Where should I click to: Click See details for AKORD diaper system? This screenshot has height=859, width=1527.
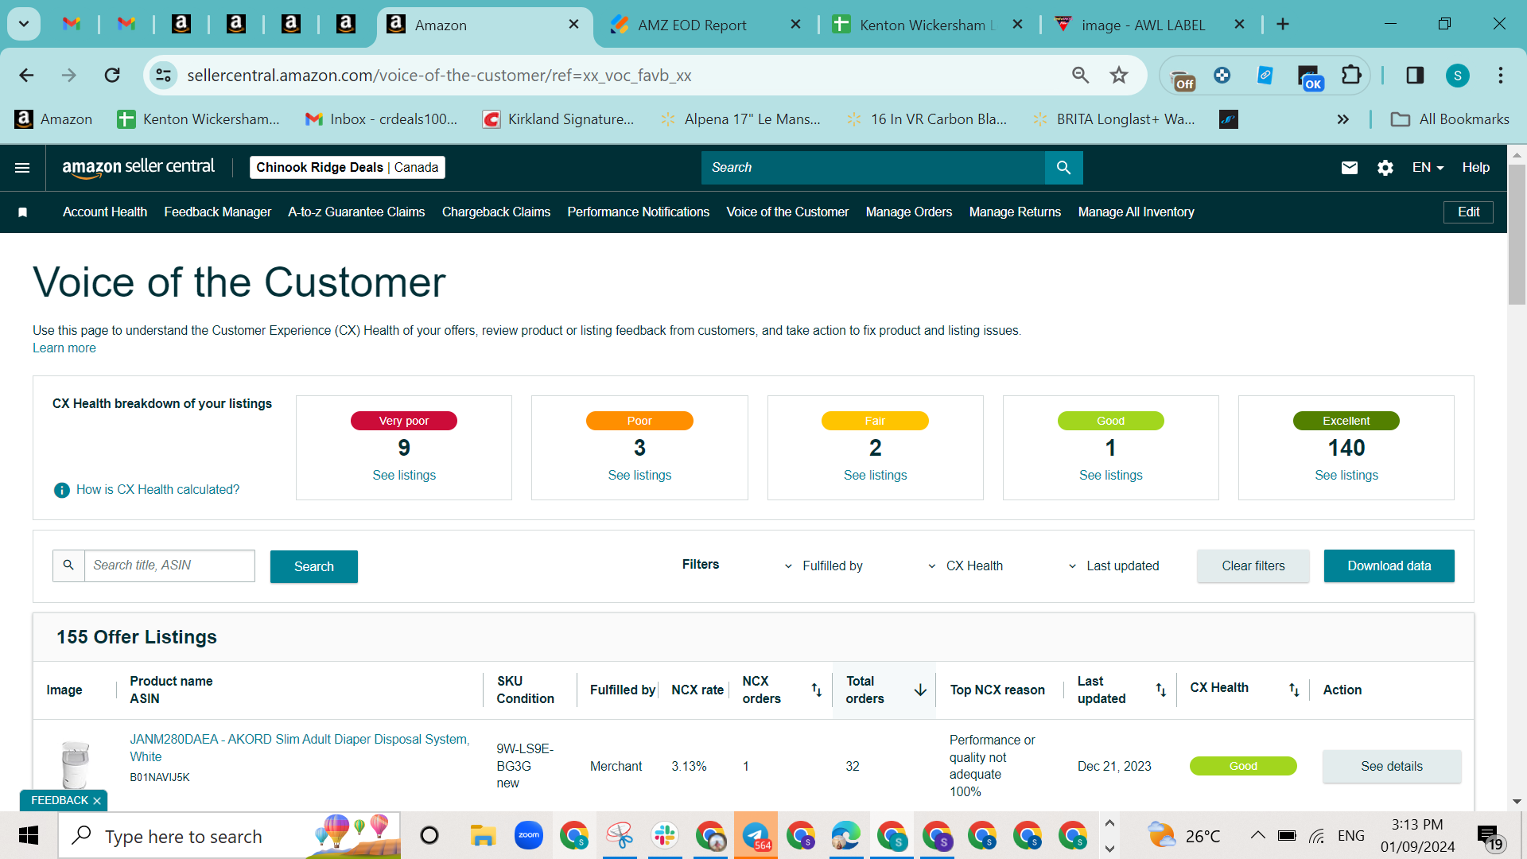click(x=1392, y=767)
